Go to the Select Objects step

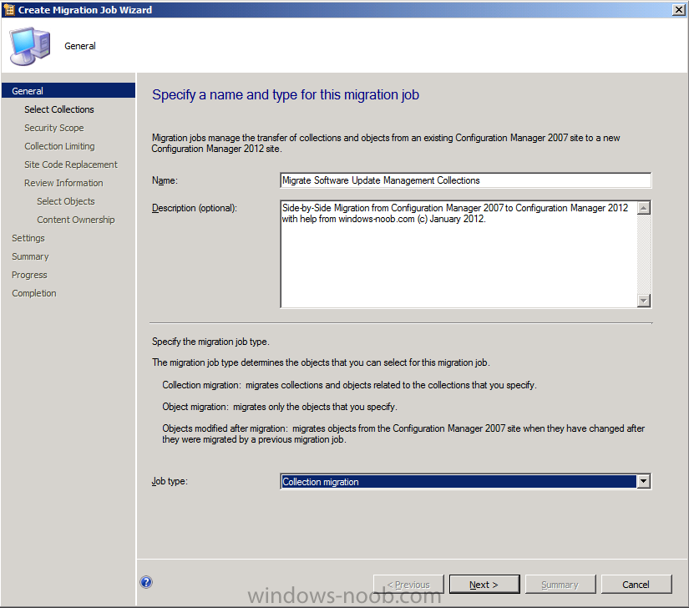coord(66,201)
